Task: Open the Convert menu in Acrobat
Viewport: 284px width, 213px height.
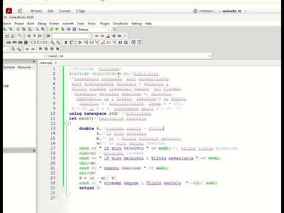Action: (64, 11)
